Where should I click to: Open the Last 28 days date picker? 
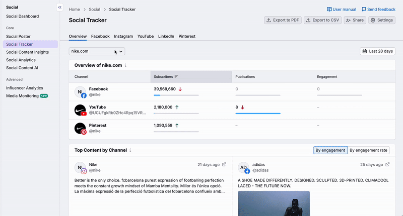pos(378,51)
